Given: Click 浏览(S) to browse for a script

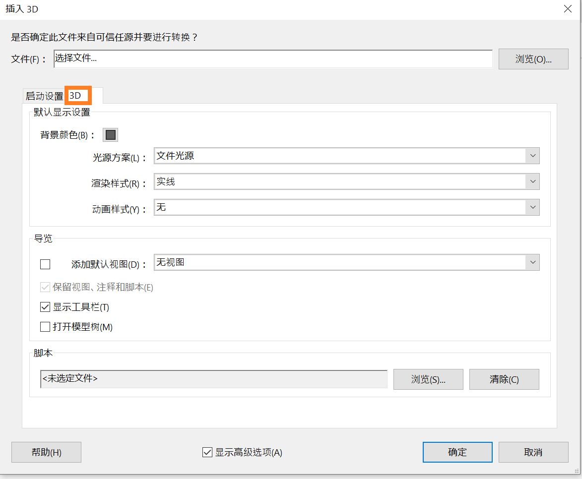Looking at the screenshot, I should (428, 379).
